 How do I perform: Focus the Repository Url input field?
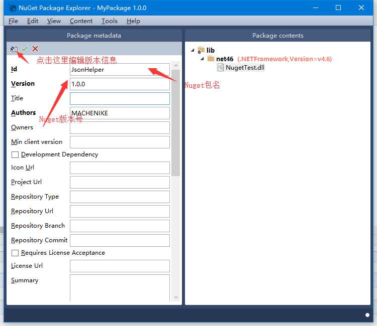point(120,211)
